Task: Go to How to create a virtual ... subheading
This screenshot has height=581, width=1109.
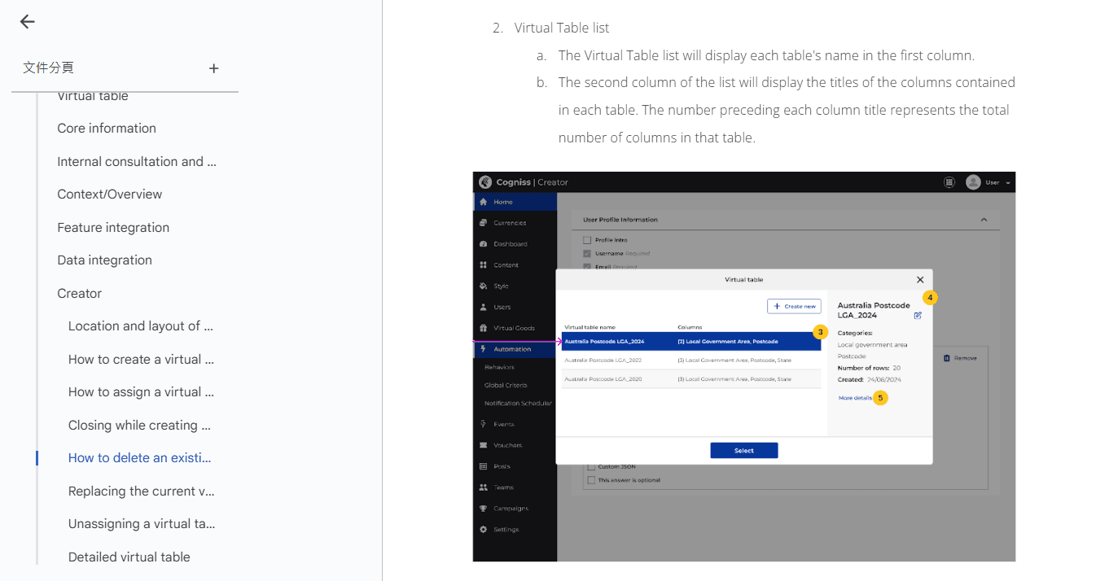Action: (x=142, y=360)
